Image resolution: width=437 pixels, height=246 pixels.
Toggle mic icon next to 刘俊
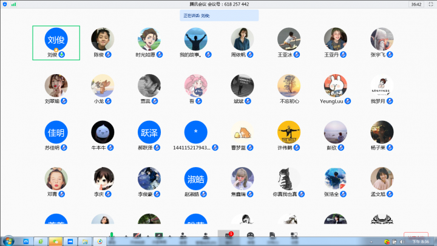pyautogui.click(x=61, y=55)
